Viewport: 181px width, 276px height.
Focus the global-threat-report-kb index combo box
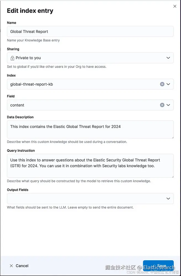pyautogui.click(x=83, y=84)
